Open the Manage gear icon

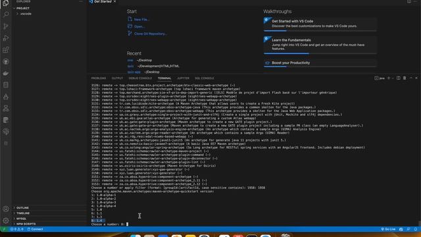6,221
